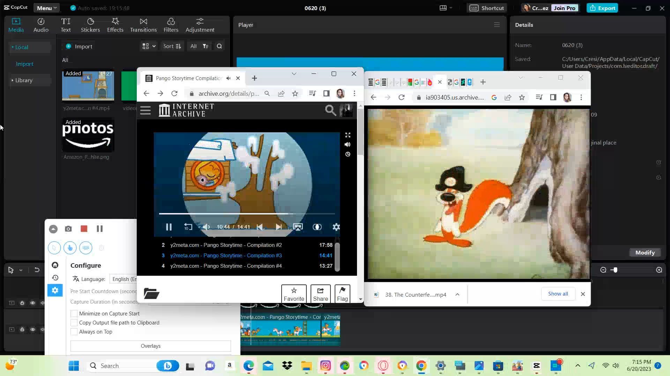Screen dimensions: 670x376
Task: Open the archive player settings gear
Action: coord(336,227)
